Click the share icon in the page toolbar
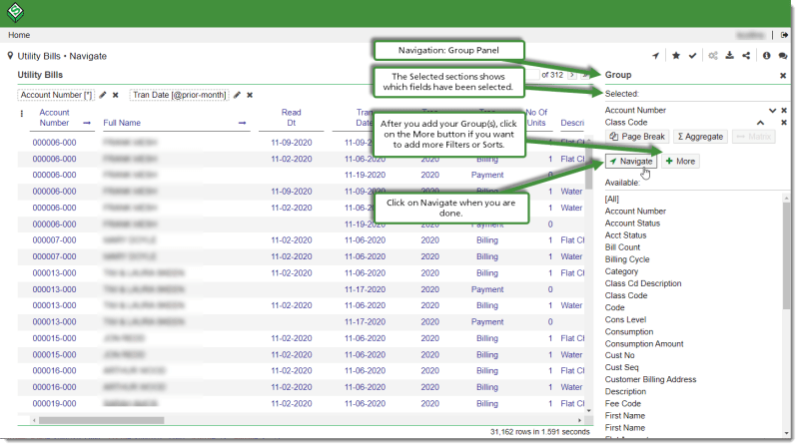 click(746, 56)
